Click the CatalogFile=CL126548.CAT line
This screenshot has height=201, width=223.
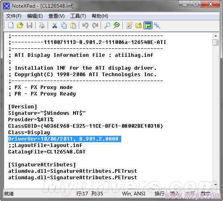(47, 152)
